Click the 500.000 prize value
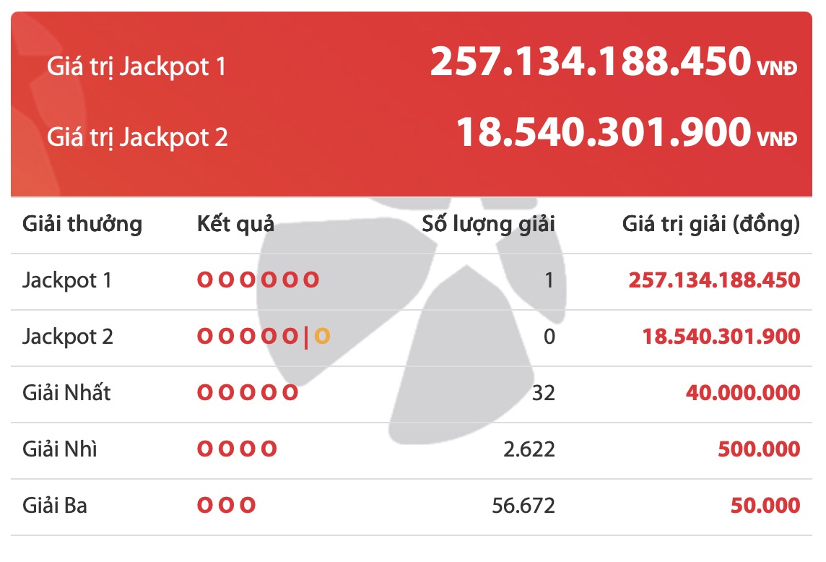This screenshot has height=562, width=826. click(759, 449)
